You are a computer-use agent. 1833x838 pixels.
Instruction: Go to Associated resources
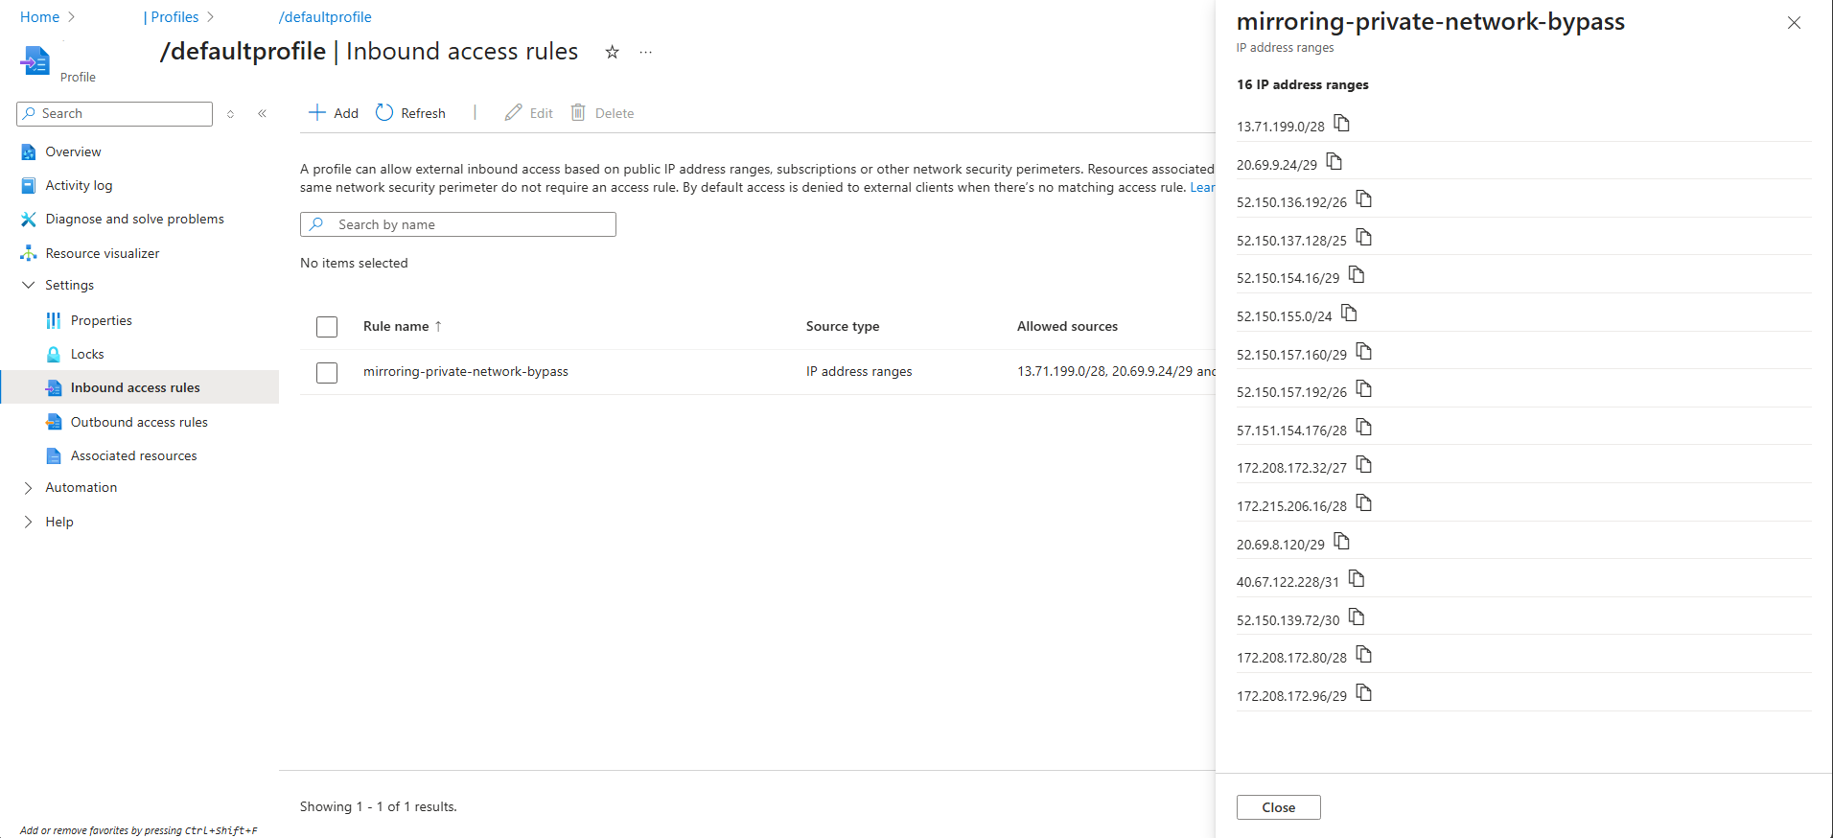[x=133, y=455]
